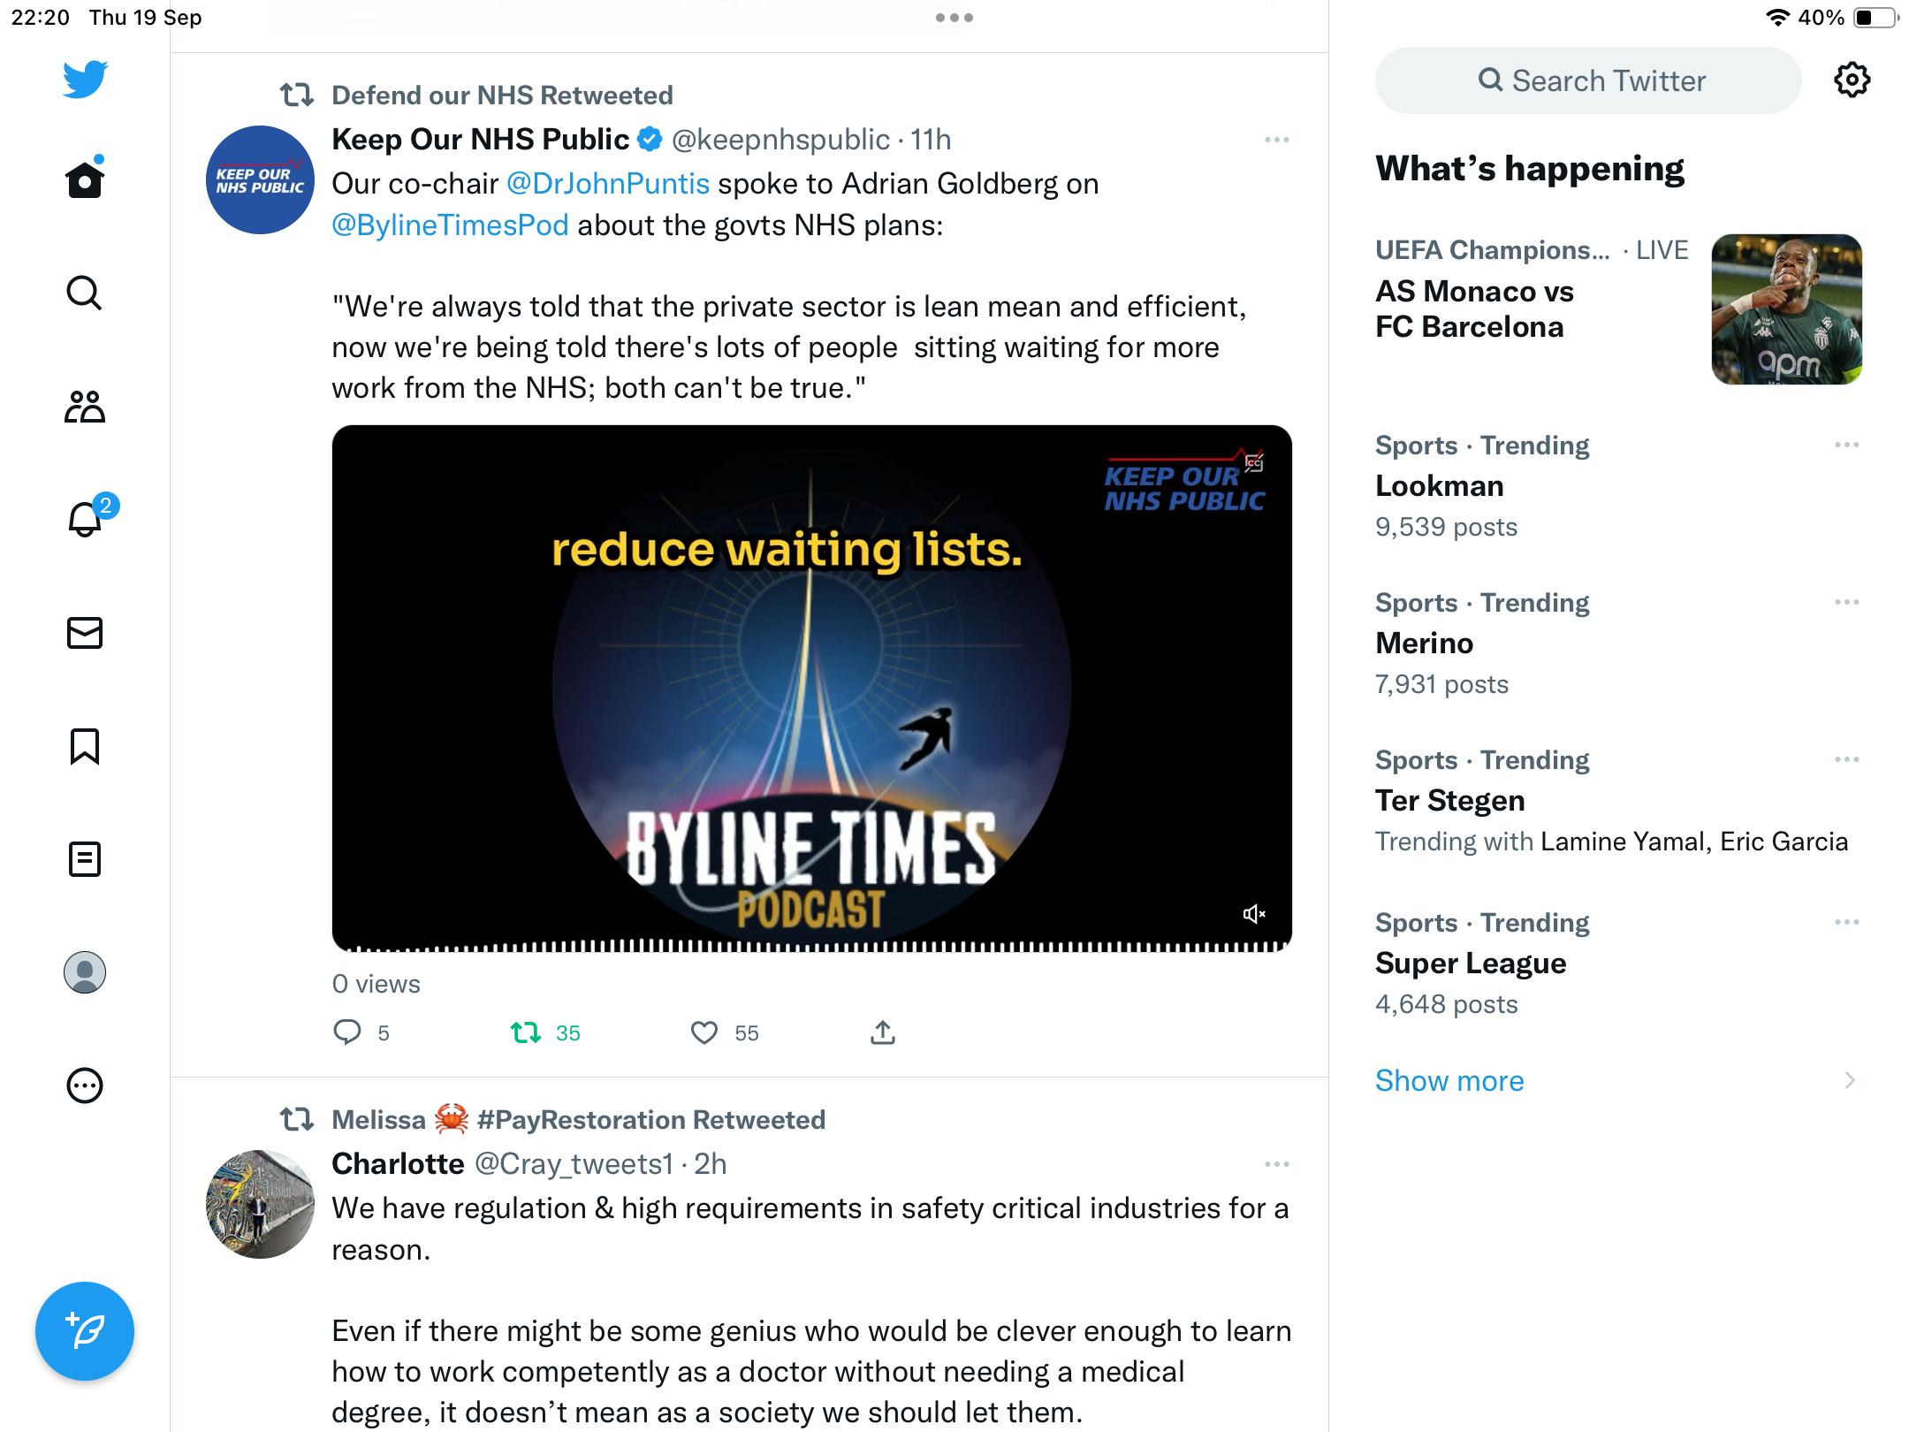
Task: Open options for Ter Stegen trend
Action: point(1846,759)
